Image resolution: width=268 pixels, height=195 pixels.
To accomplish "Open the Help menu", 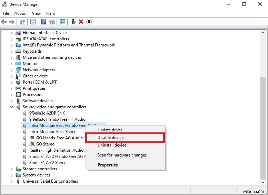I will [50, 13].
